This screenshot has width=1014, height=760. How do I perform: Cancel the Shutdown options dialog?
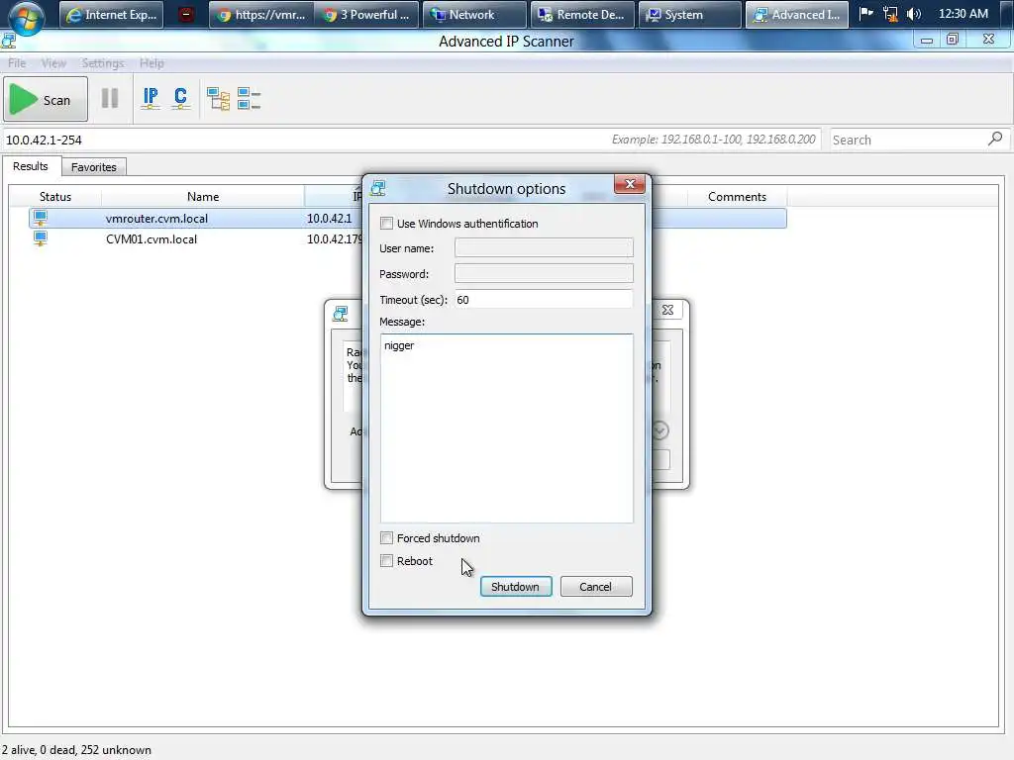pyautogui.click(x=595, y=587)
